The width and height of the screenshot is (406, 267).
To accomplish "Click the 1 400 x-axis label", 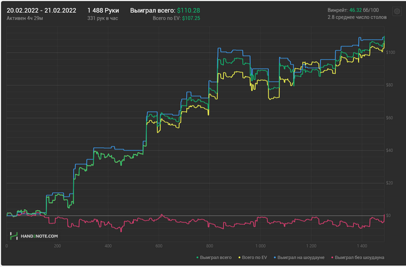I will click(362, 246).
